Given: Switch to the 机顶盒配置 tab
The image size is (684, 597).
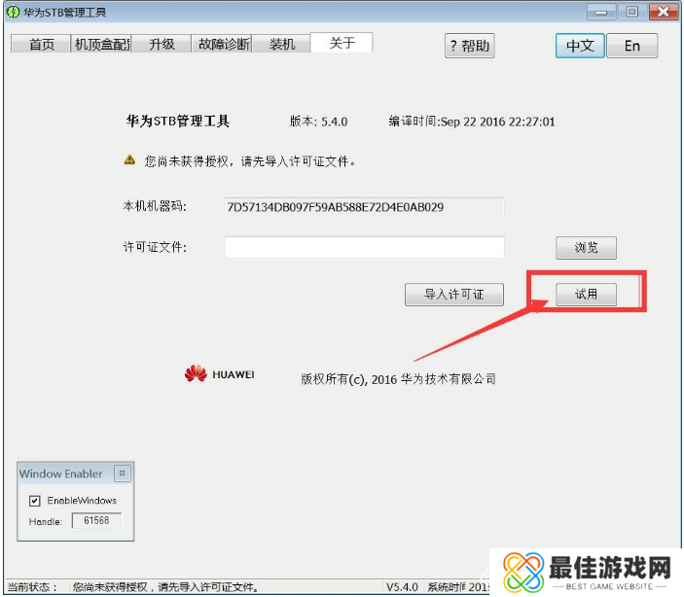Looking at the screenshot, I should 102,45.
